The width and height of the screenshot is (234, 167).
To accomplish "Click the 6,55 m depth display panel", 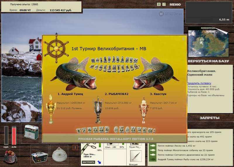I will pos(209,12).
